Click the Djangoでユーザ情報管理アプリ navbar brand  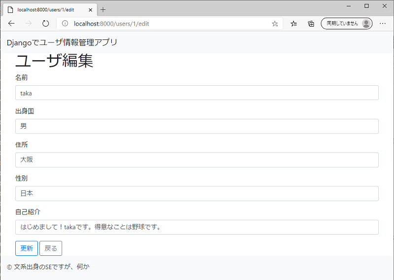click(x=62, y=42)
